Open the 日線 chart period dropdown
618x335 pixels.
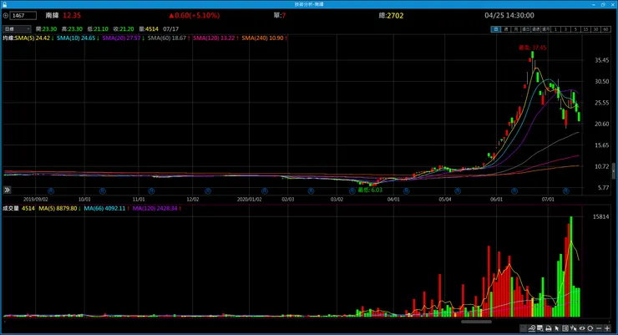17,29
